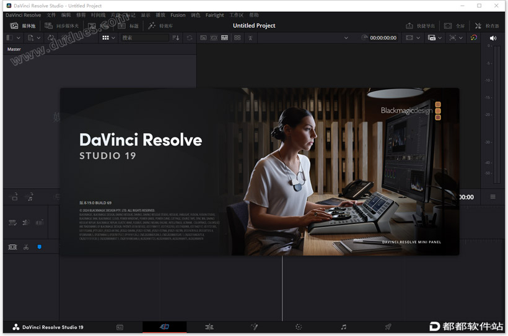Click the add video track icon
Screen dimensions: 508x336
click(x=14, y=197)
